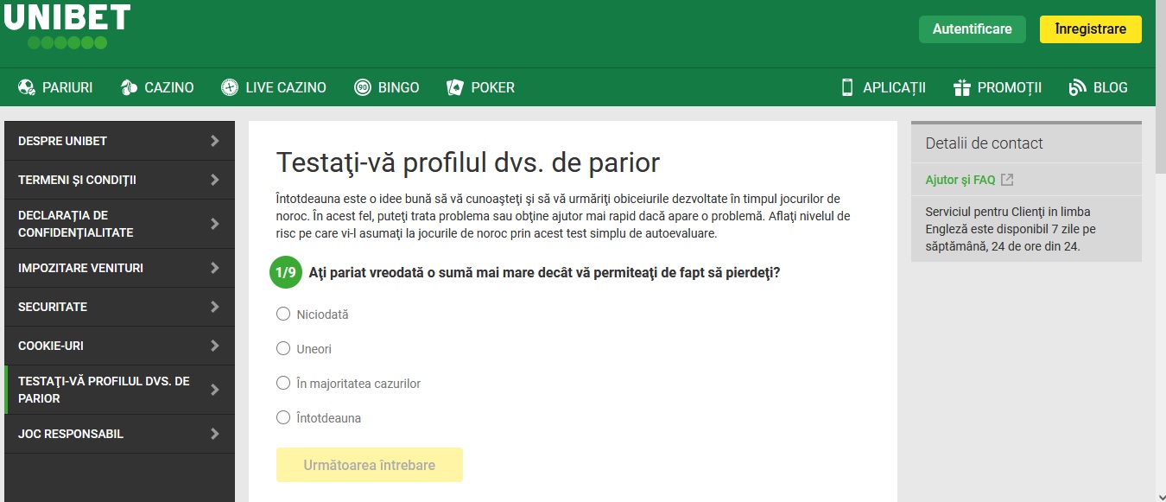Click the Detalii de contact heading
Viewport: 1166px width, 502px height.
984,143
